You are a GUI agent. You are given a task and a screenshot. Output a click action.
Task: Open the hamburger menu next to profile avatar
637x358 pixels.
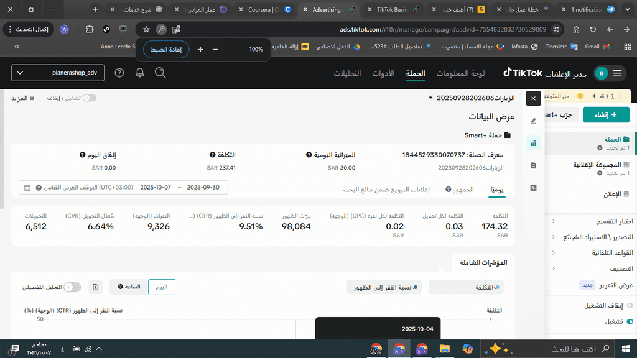click(x=618, y=73)
